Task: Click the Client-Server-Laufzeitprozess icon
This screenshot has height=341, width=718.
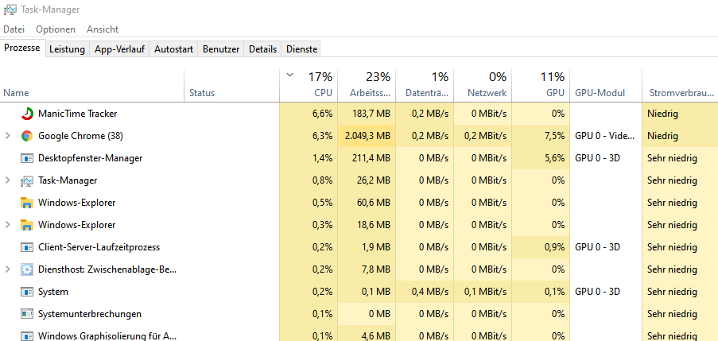Action: tap(27, 248)
